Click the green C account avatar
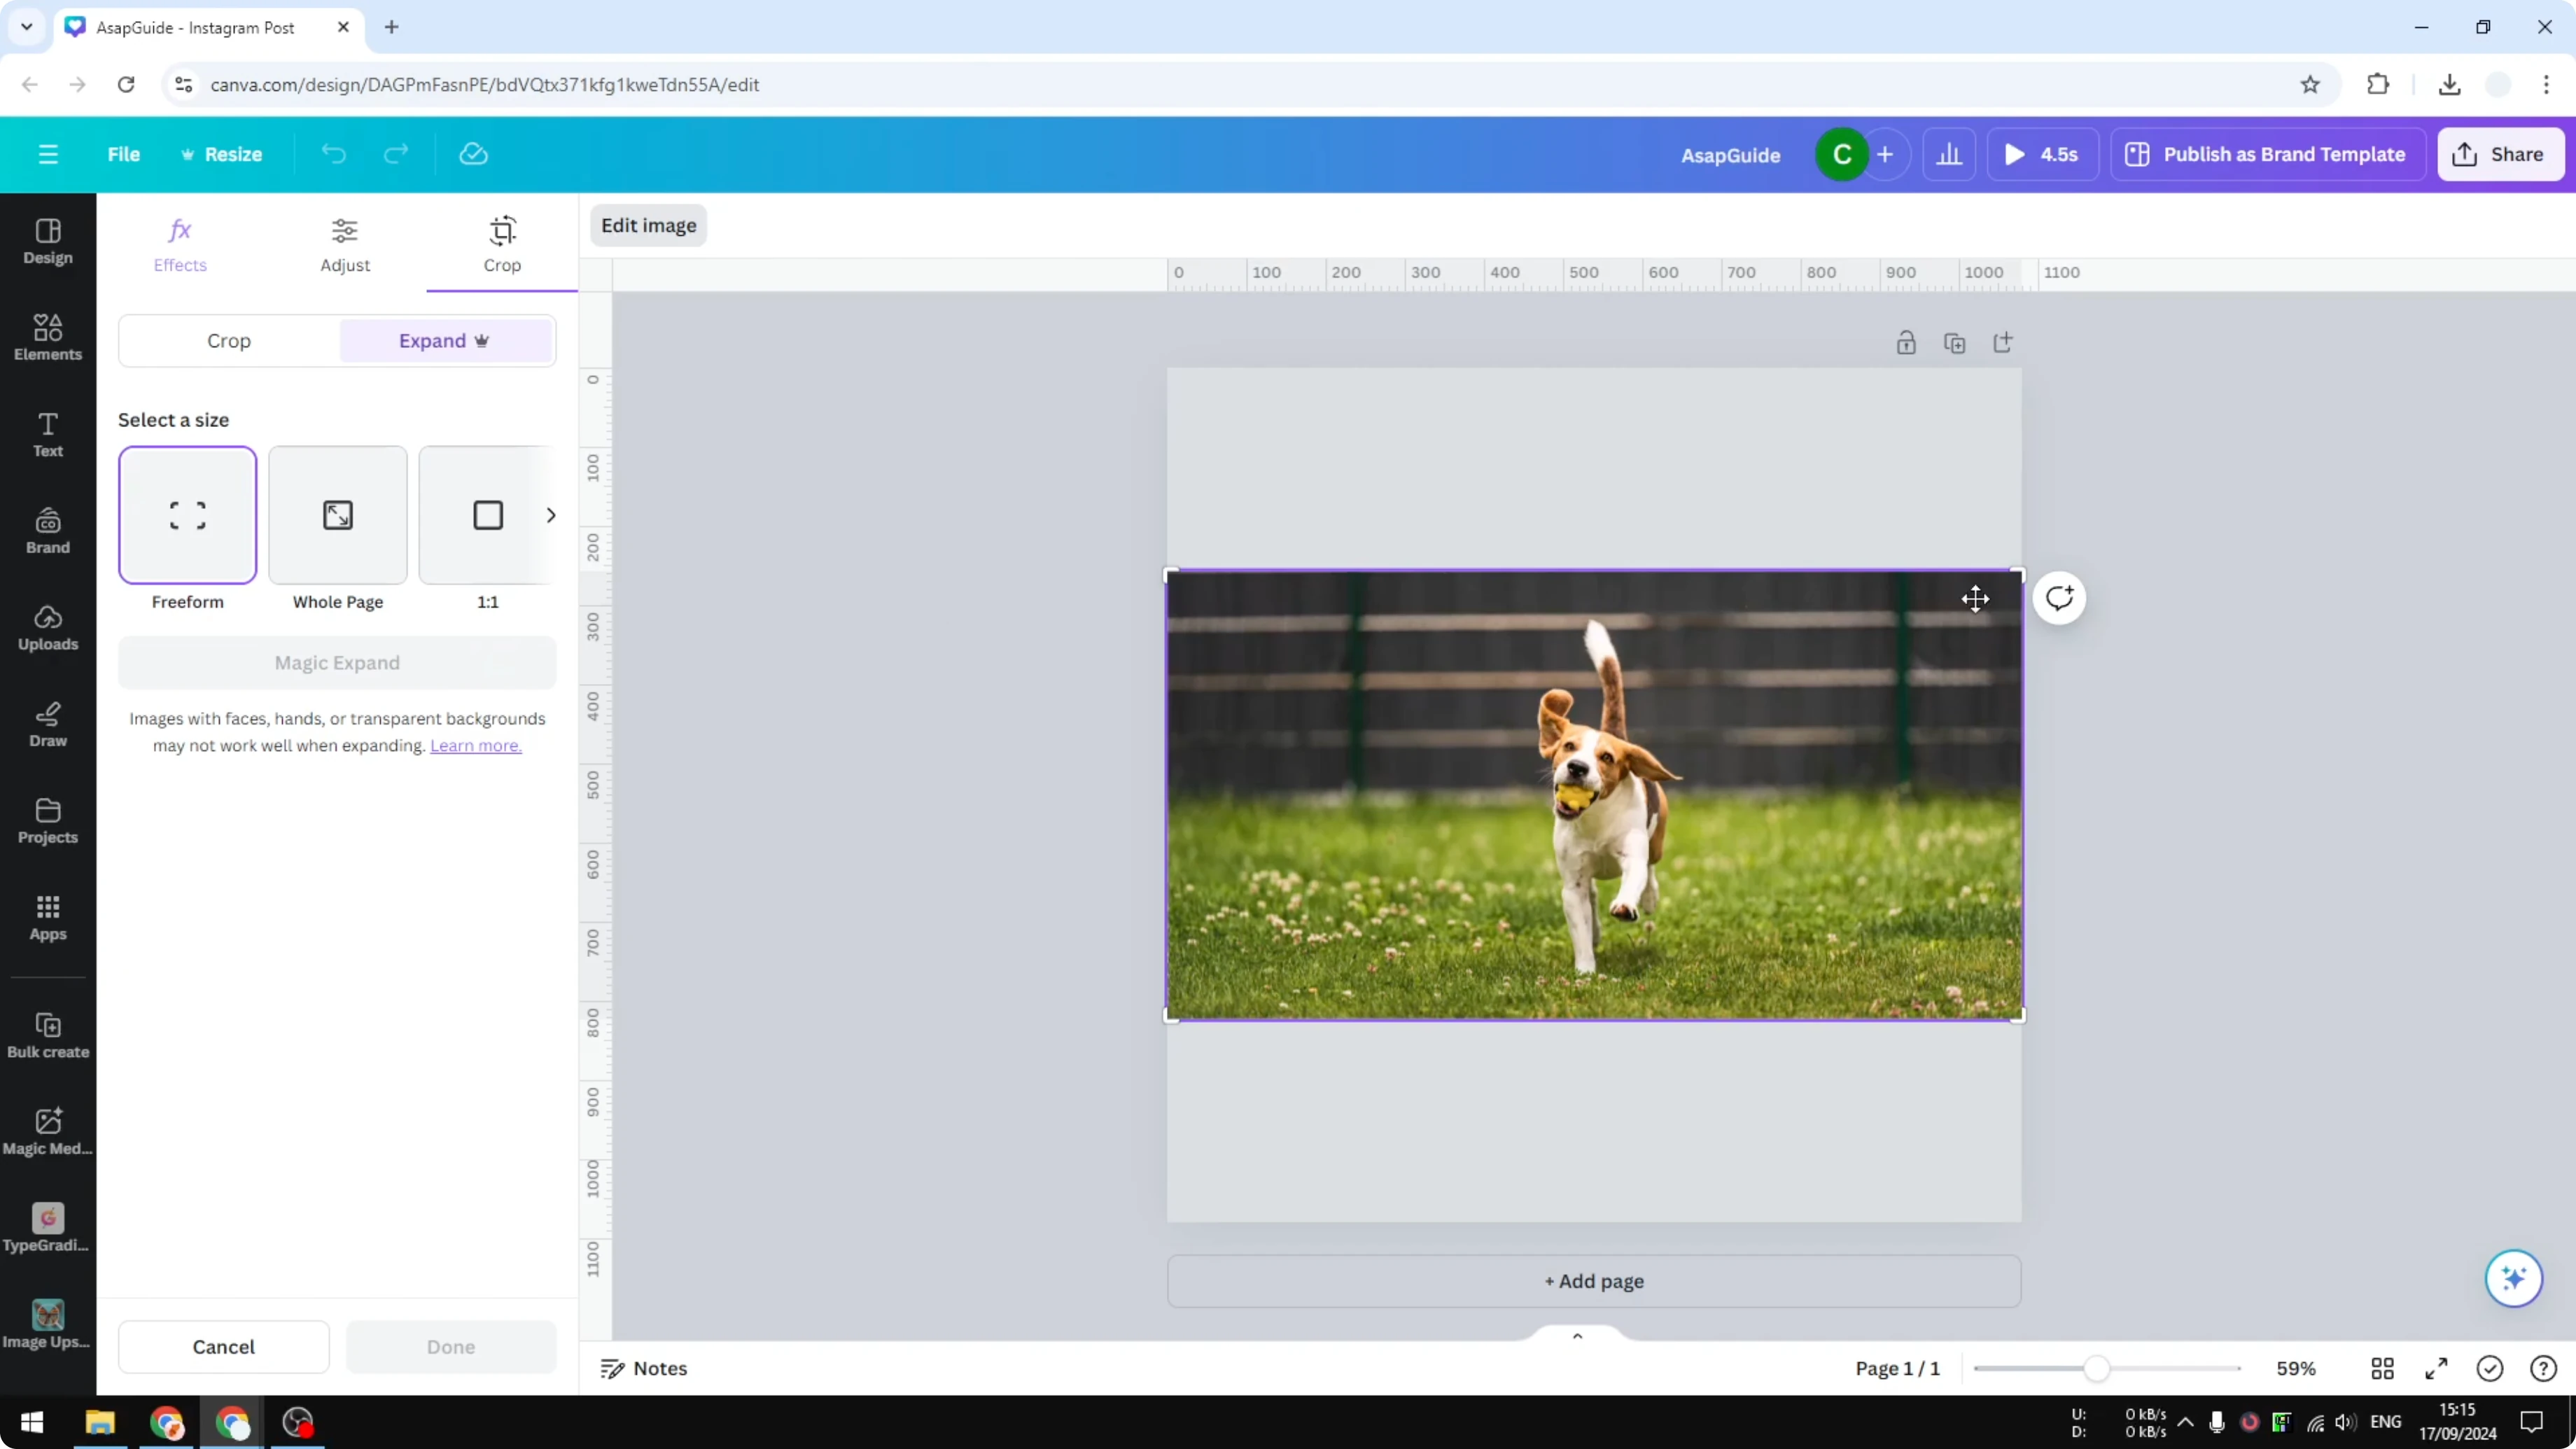 click(1841, 155)
